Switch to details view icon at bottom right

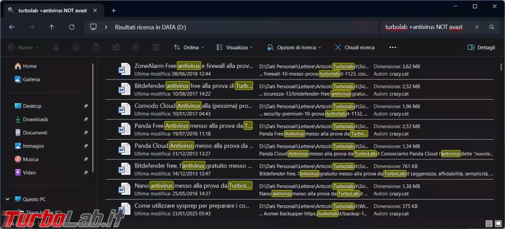tap(489, 224)
